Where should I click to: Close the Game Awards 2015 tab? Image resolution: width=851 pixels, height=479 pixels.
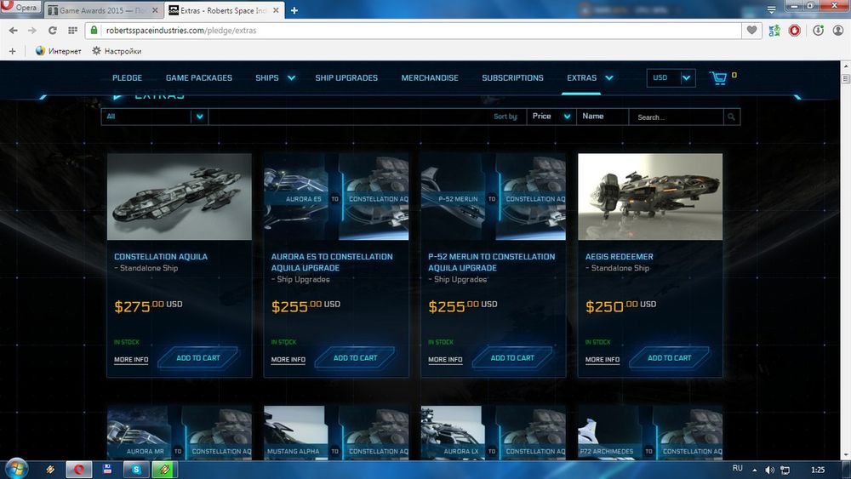tap(155, 10)
